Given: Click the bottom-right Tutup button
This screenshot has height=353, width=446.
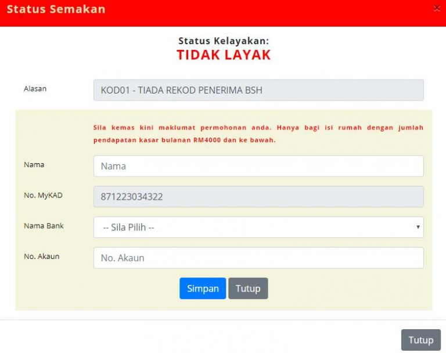Looking at the screenshot, I should click(x=421, y=340).
